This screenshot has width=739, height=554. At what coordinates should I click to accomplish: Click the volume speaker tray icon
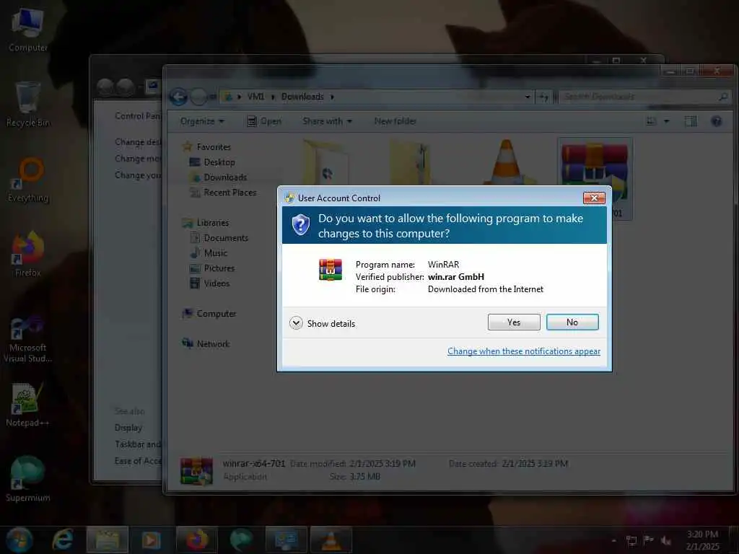666,540
